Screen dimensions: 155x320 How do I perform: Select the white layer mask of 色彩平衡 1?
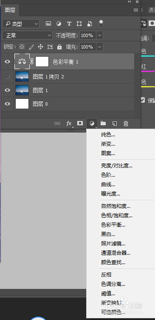coord(42,61)
